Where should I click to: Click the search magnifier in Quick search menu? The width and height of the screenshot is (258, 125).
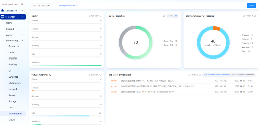22,4
